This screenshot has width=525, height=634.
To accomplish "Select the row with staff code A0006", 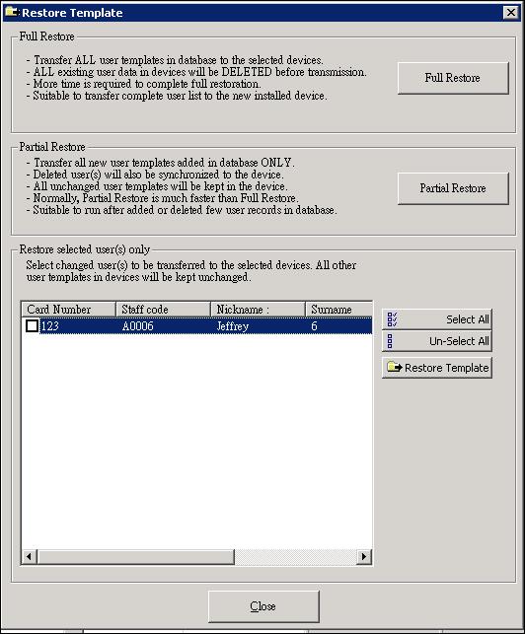I will [196, 326].
